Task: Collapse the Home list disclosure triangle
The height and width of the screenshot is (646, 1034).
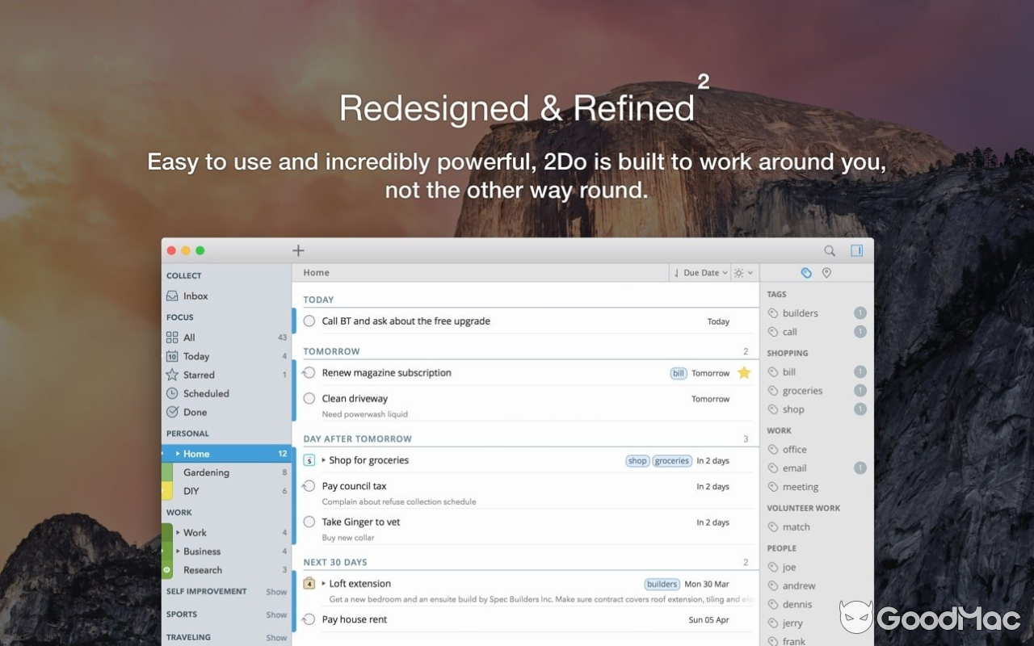Action: [177, 454]
